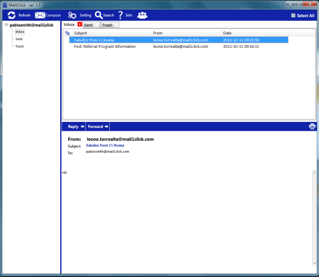Select Trash folder in sidebar tree
Image resolution: width=319 pixels, height=277 pixels.
(19, 47)
